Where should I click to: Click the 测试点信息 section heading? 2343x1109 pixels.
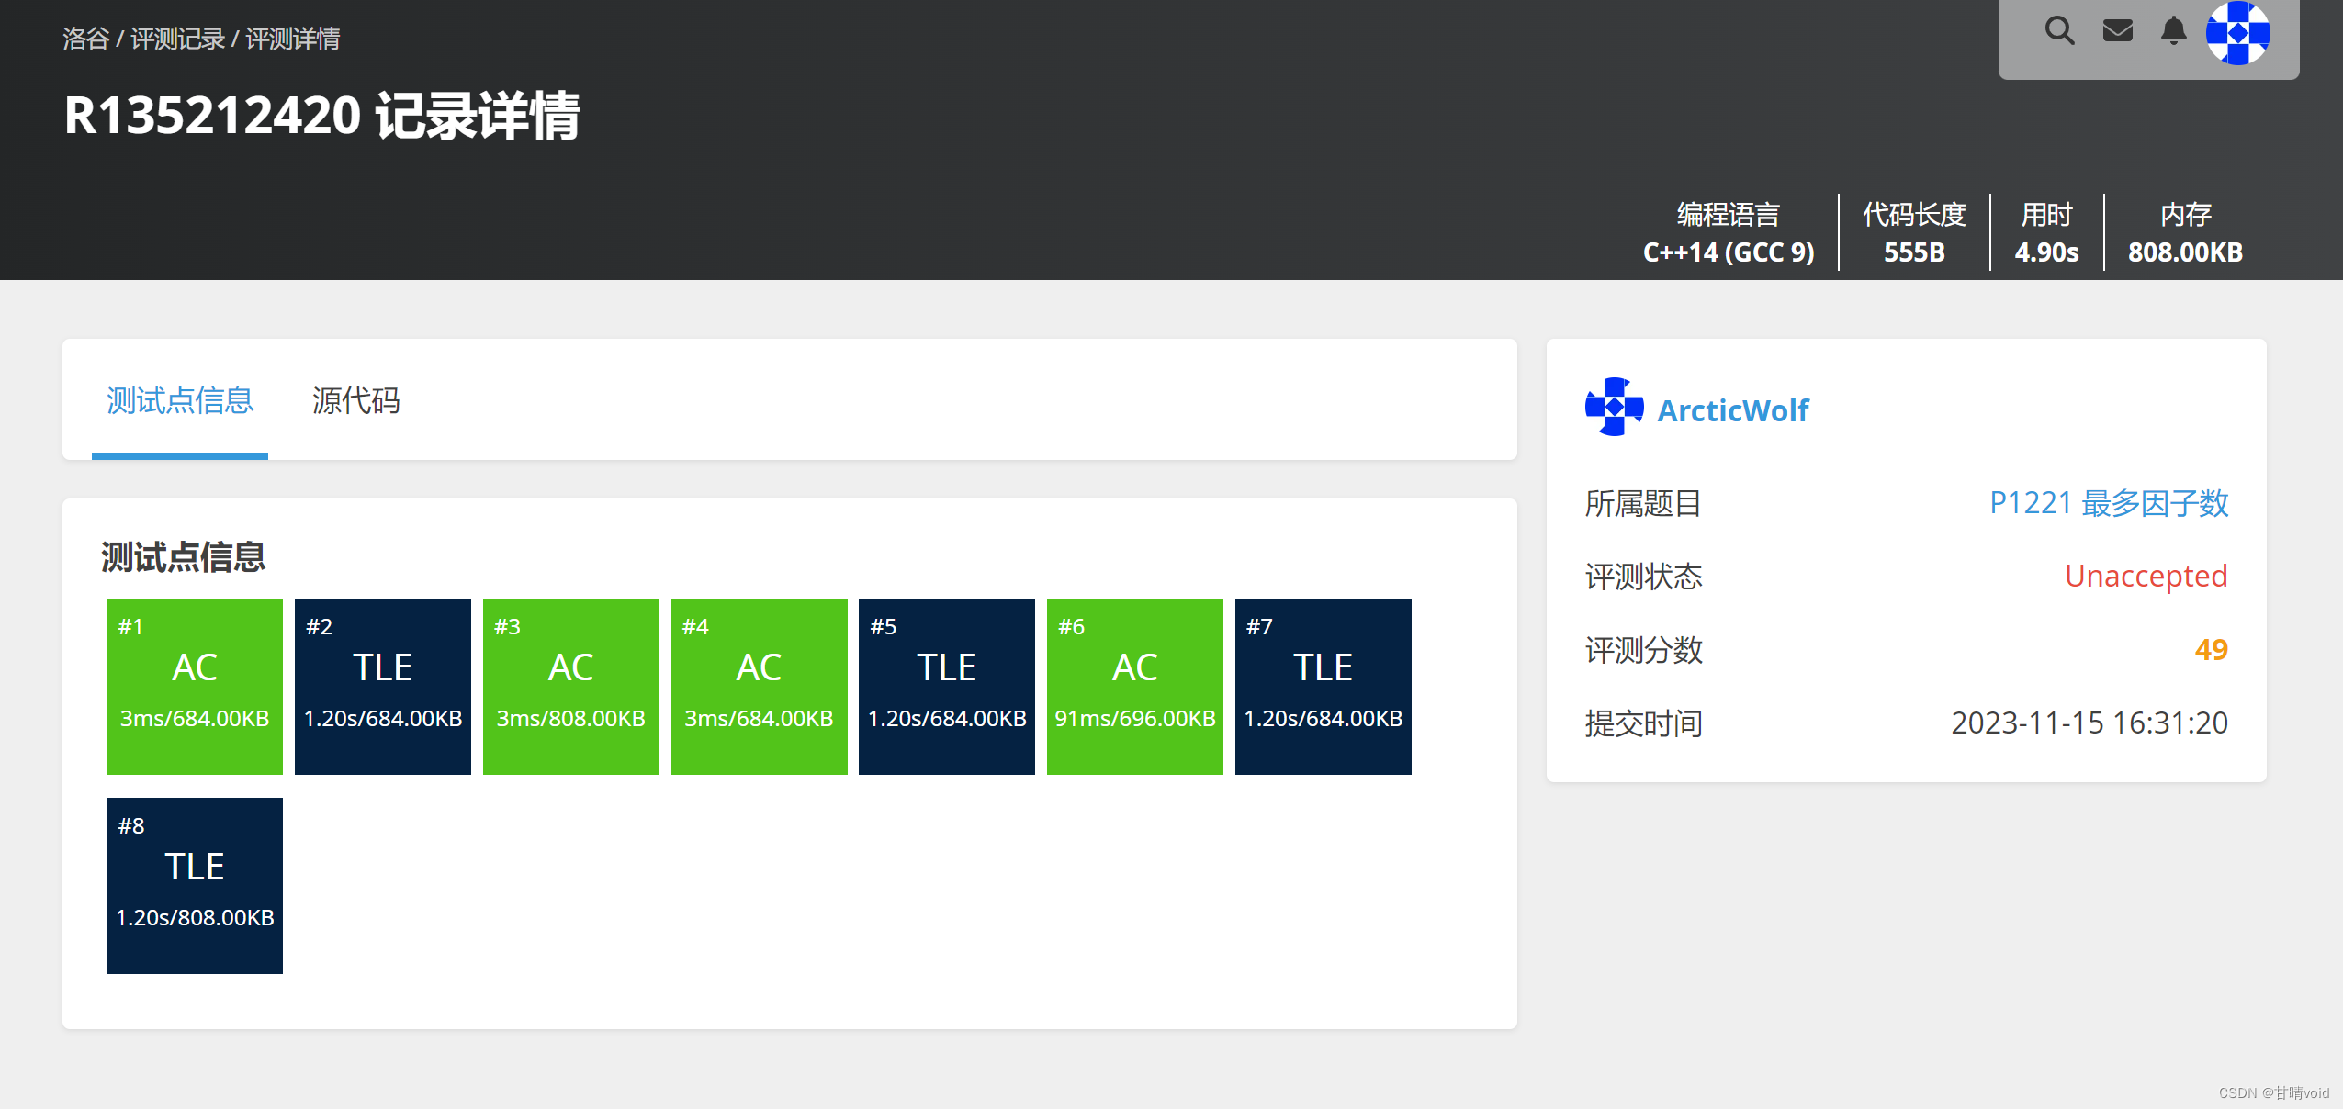(183, 557)
